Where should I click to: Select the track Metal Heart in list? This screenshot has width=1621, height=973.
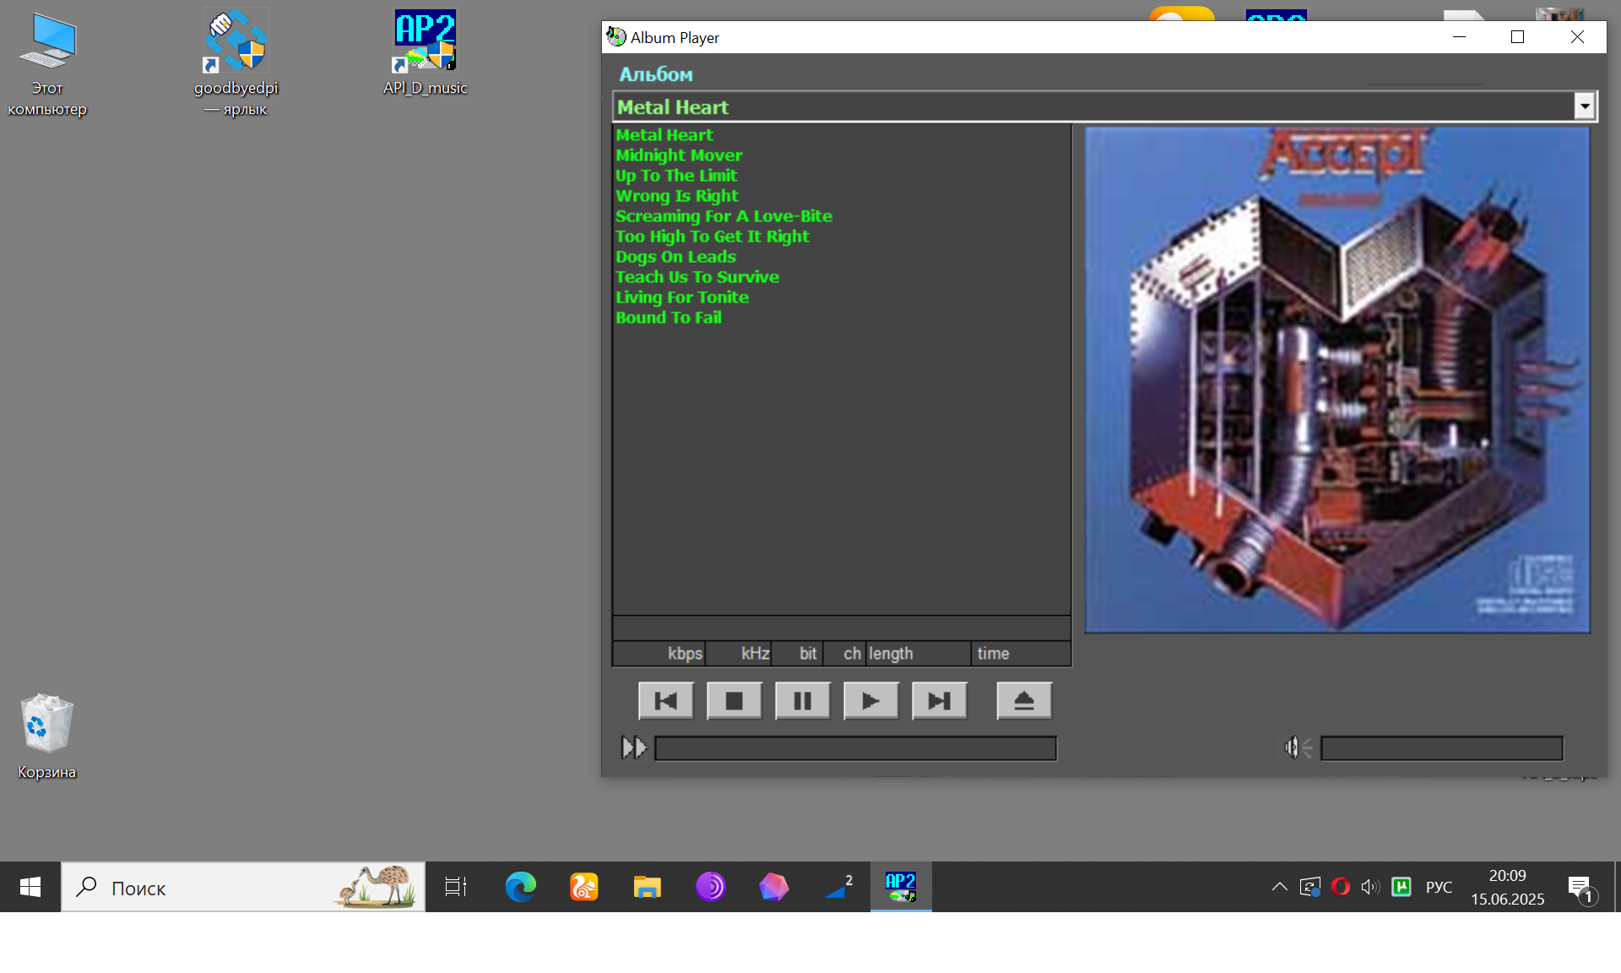point(664,135)
